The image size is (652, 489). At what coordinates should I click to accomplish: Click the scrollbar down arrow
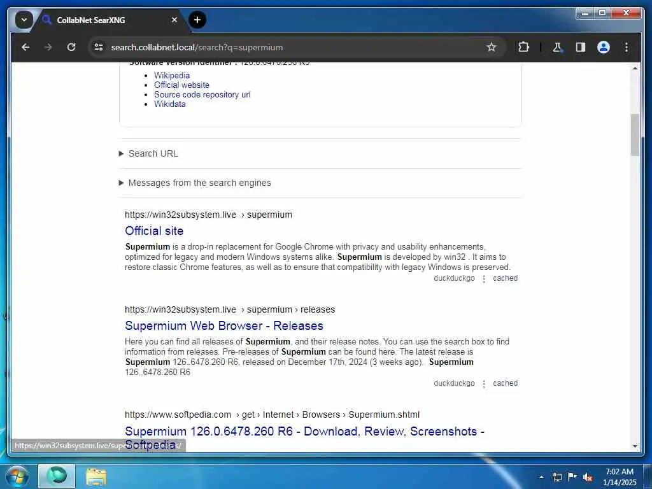coord(635,446)
